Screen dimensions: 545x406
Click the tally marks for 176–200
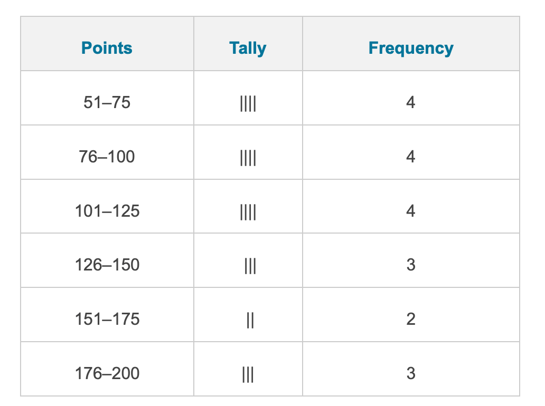[x=248, y=374]
